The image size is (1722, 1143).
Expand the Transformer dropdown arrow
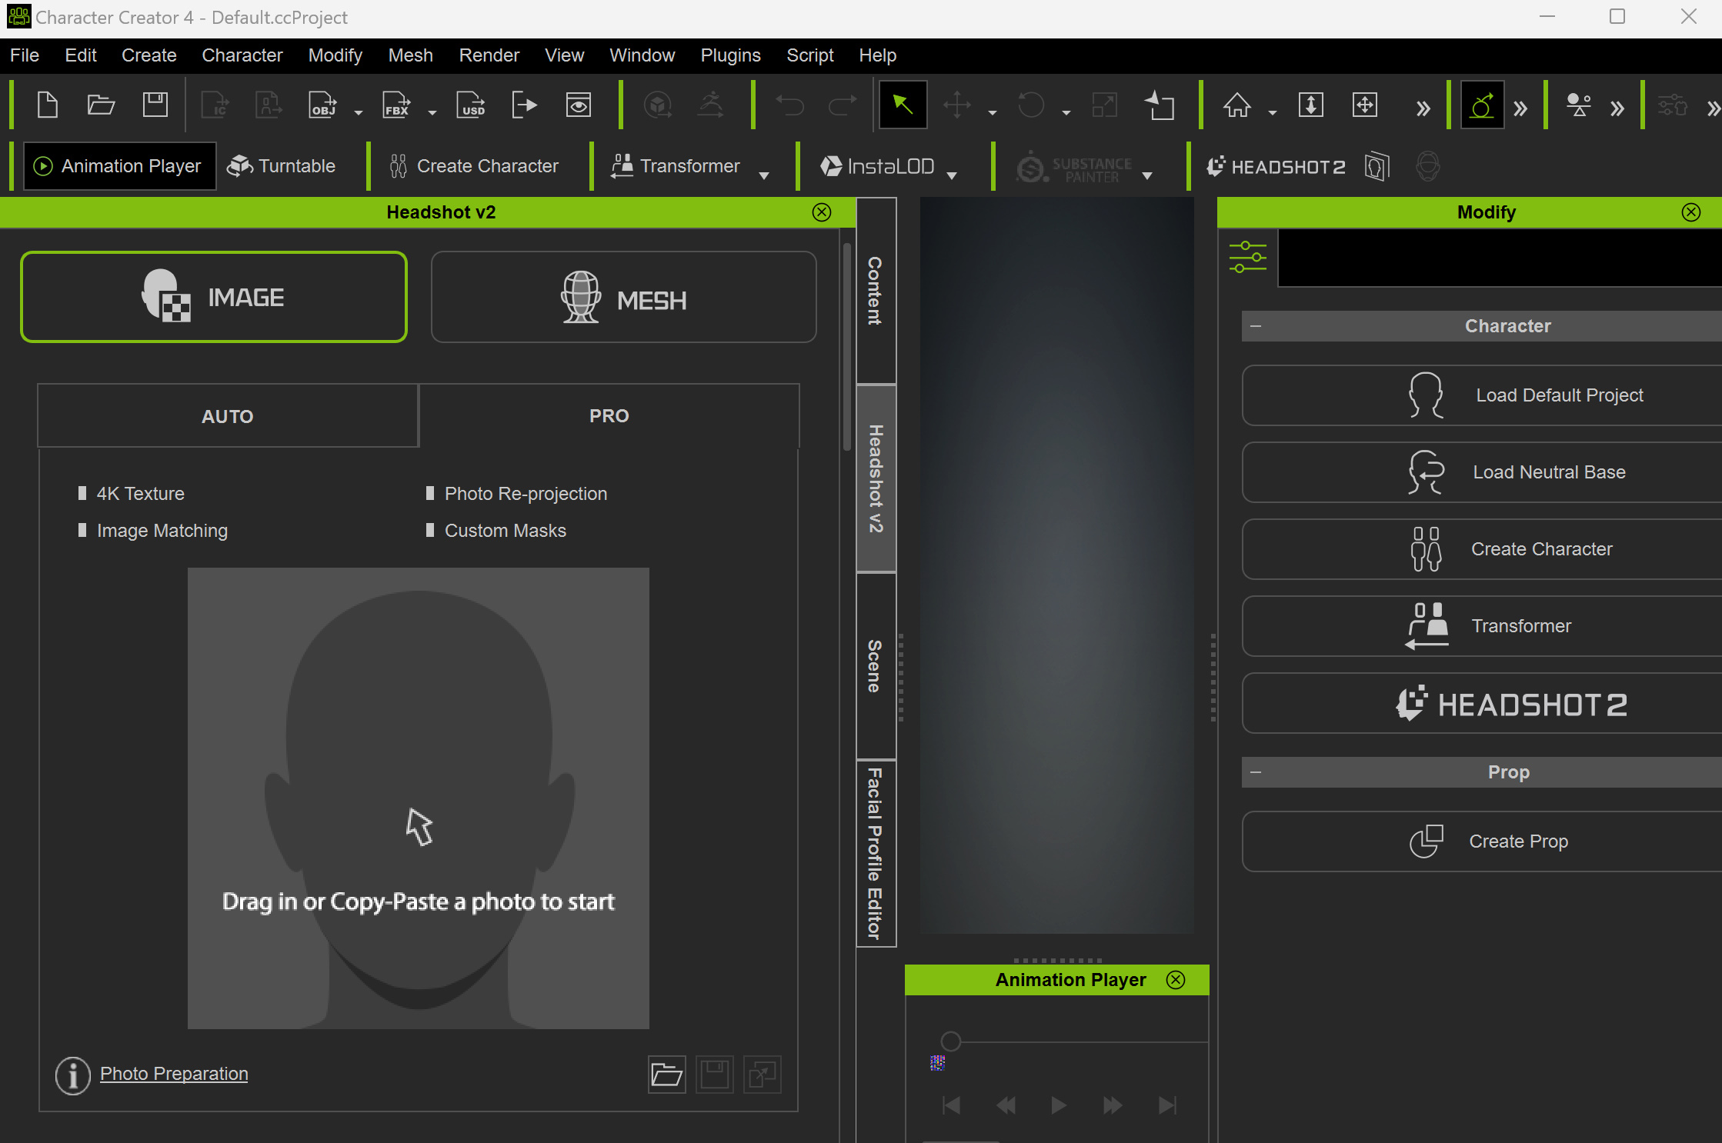tap(764, 176)
